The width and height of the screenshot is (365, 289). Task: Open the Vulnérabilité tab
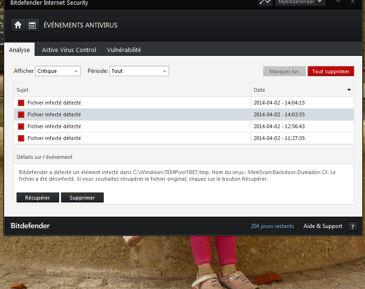(x=124, y=50)
